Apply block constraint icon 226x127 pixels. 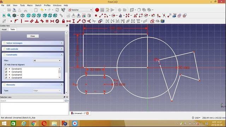57,21
